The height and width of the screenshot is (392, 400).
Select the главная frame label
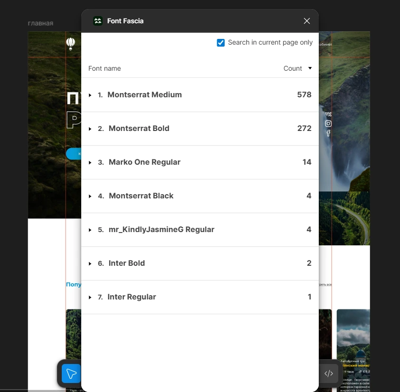tap(40, 23)
